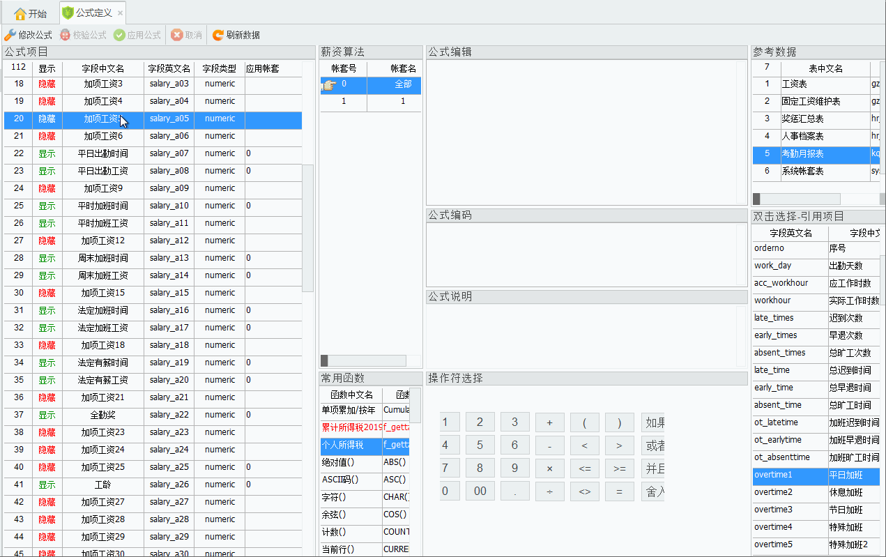
Task: Click into the 公式说明 text area
Action: tap(582, 336)
